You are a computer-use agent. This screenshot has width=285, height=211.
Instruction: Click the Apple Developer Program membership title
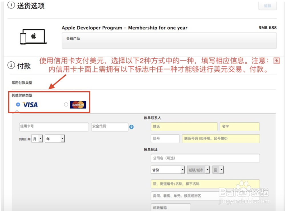click(125, 28)
